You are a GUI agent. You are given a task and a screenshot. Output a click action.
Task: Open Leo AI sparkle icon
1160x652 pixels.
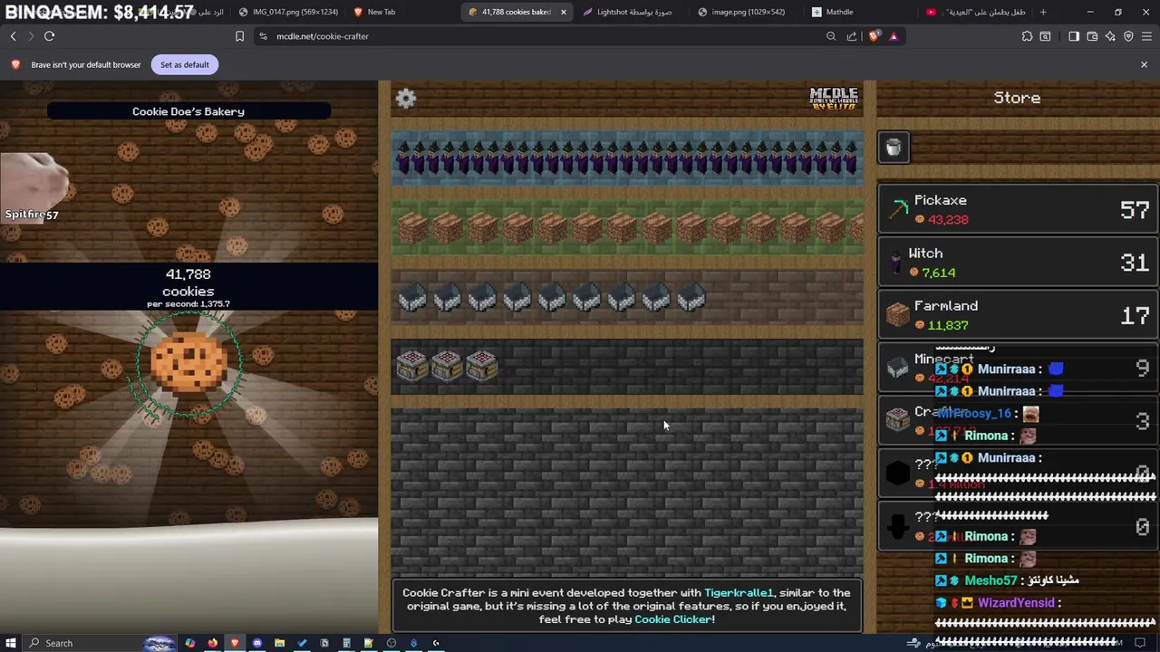coord(1110,36)
